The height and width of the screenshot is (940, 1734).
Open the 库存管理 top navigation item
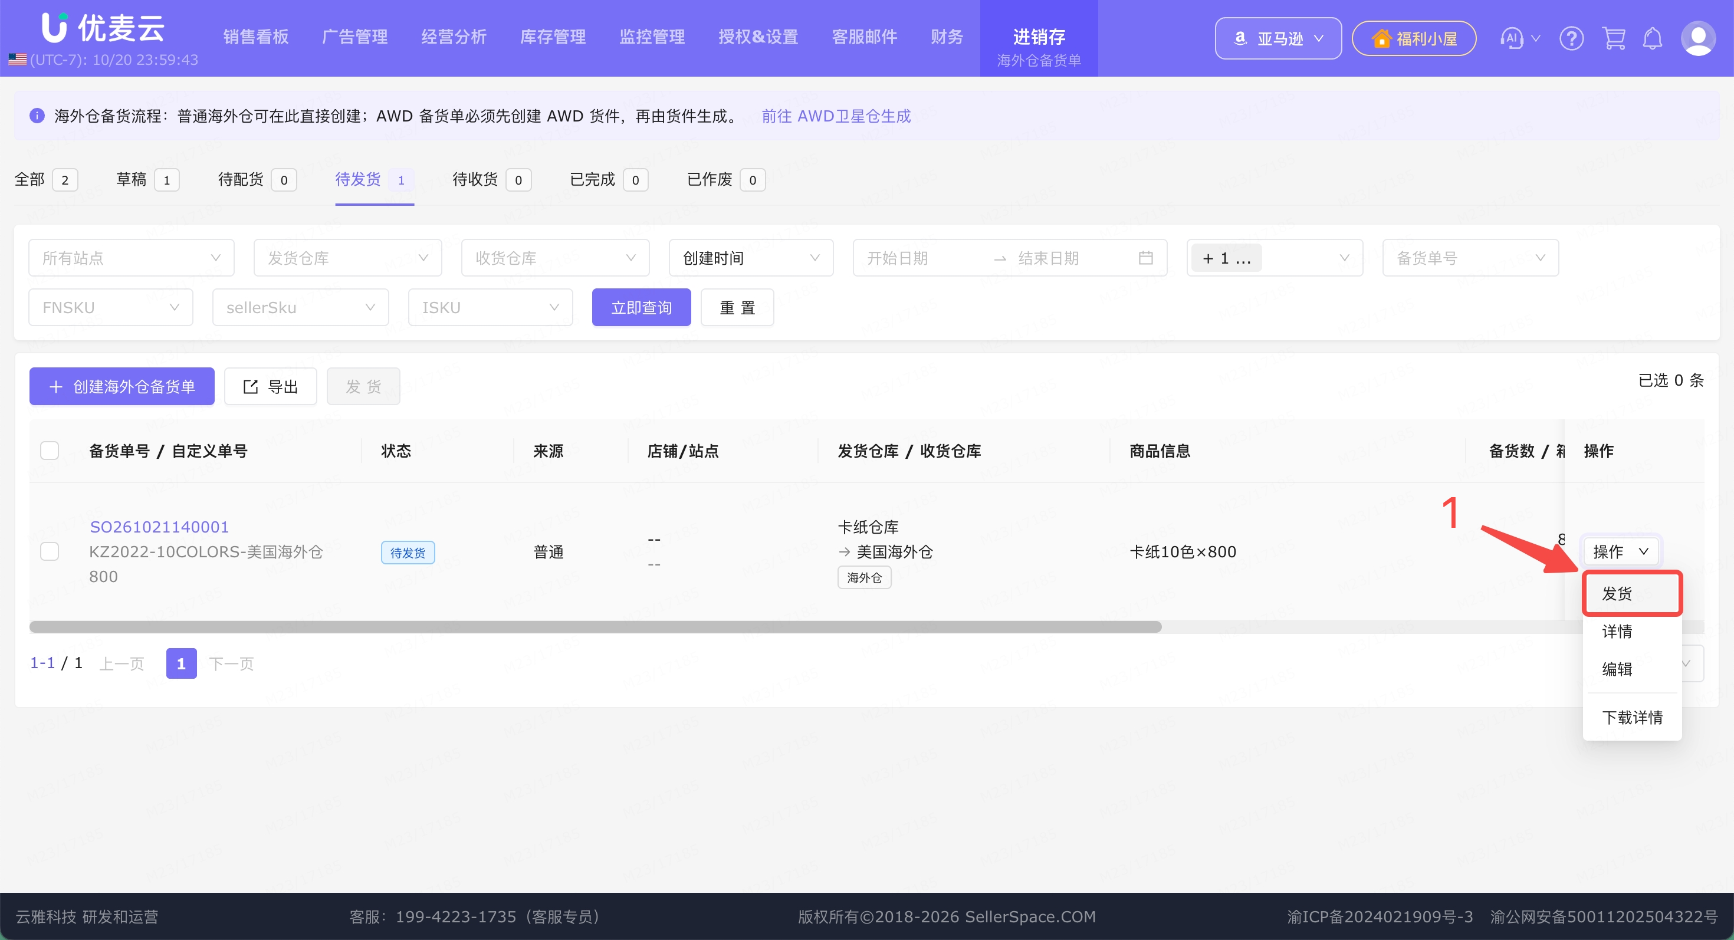[x=553, y=37]
